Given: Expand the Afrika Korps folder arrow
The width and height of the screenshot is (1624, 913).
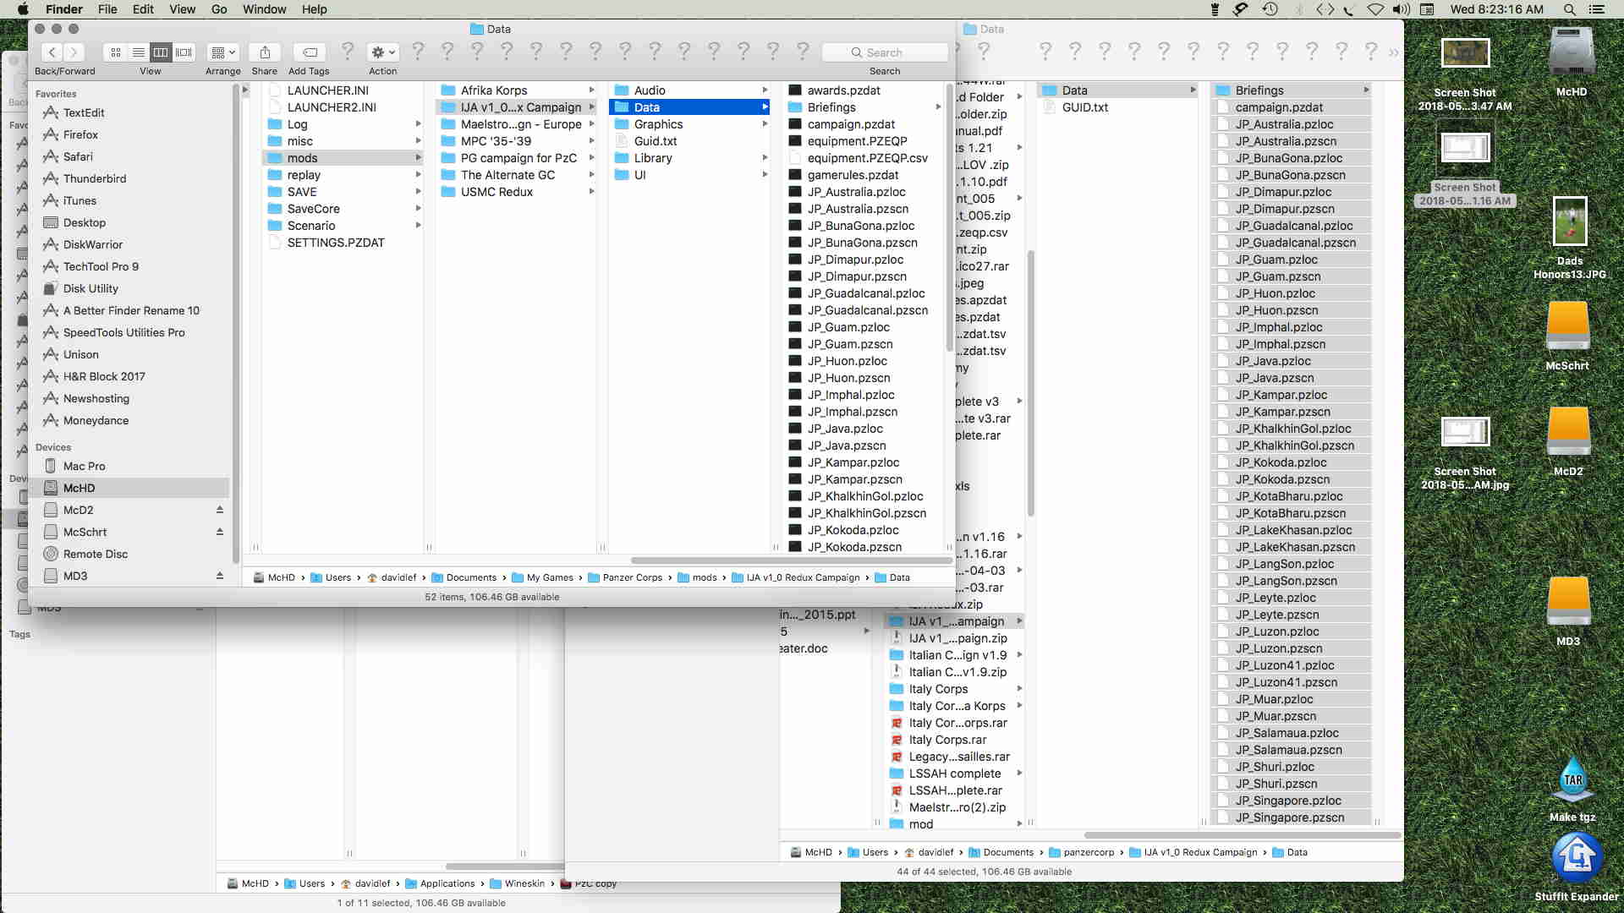Looking at the screenshot, I should tap(591, 90).
